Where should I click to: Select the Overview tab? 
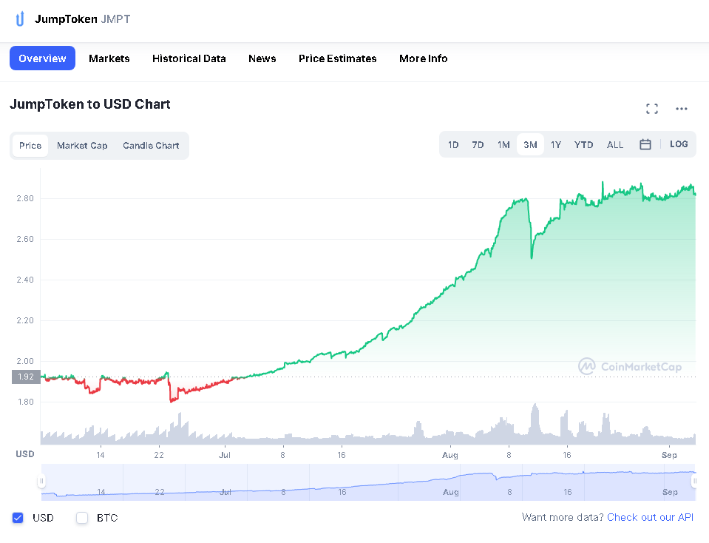[42, 58]
